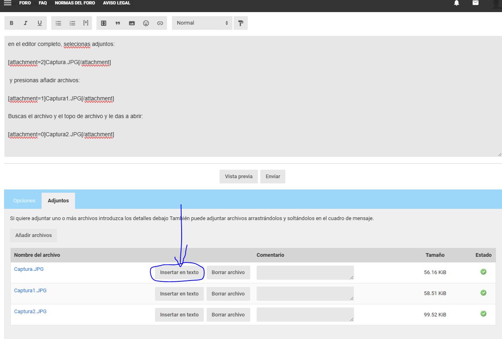Click the comment field for Captura.JPG
Image resolution: width=502 pixels, height=339 pixels.
tap(305, 272)
